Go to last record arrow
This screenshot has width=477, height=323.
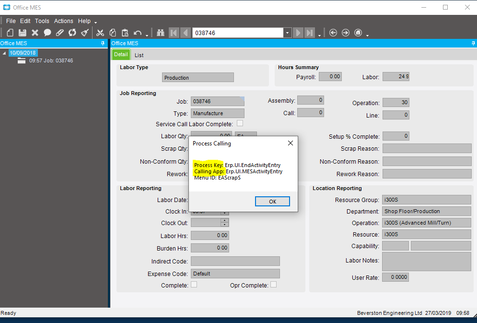310,33
